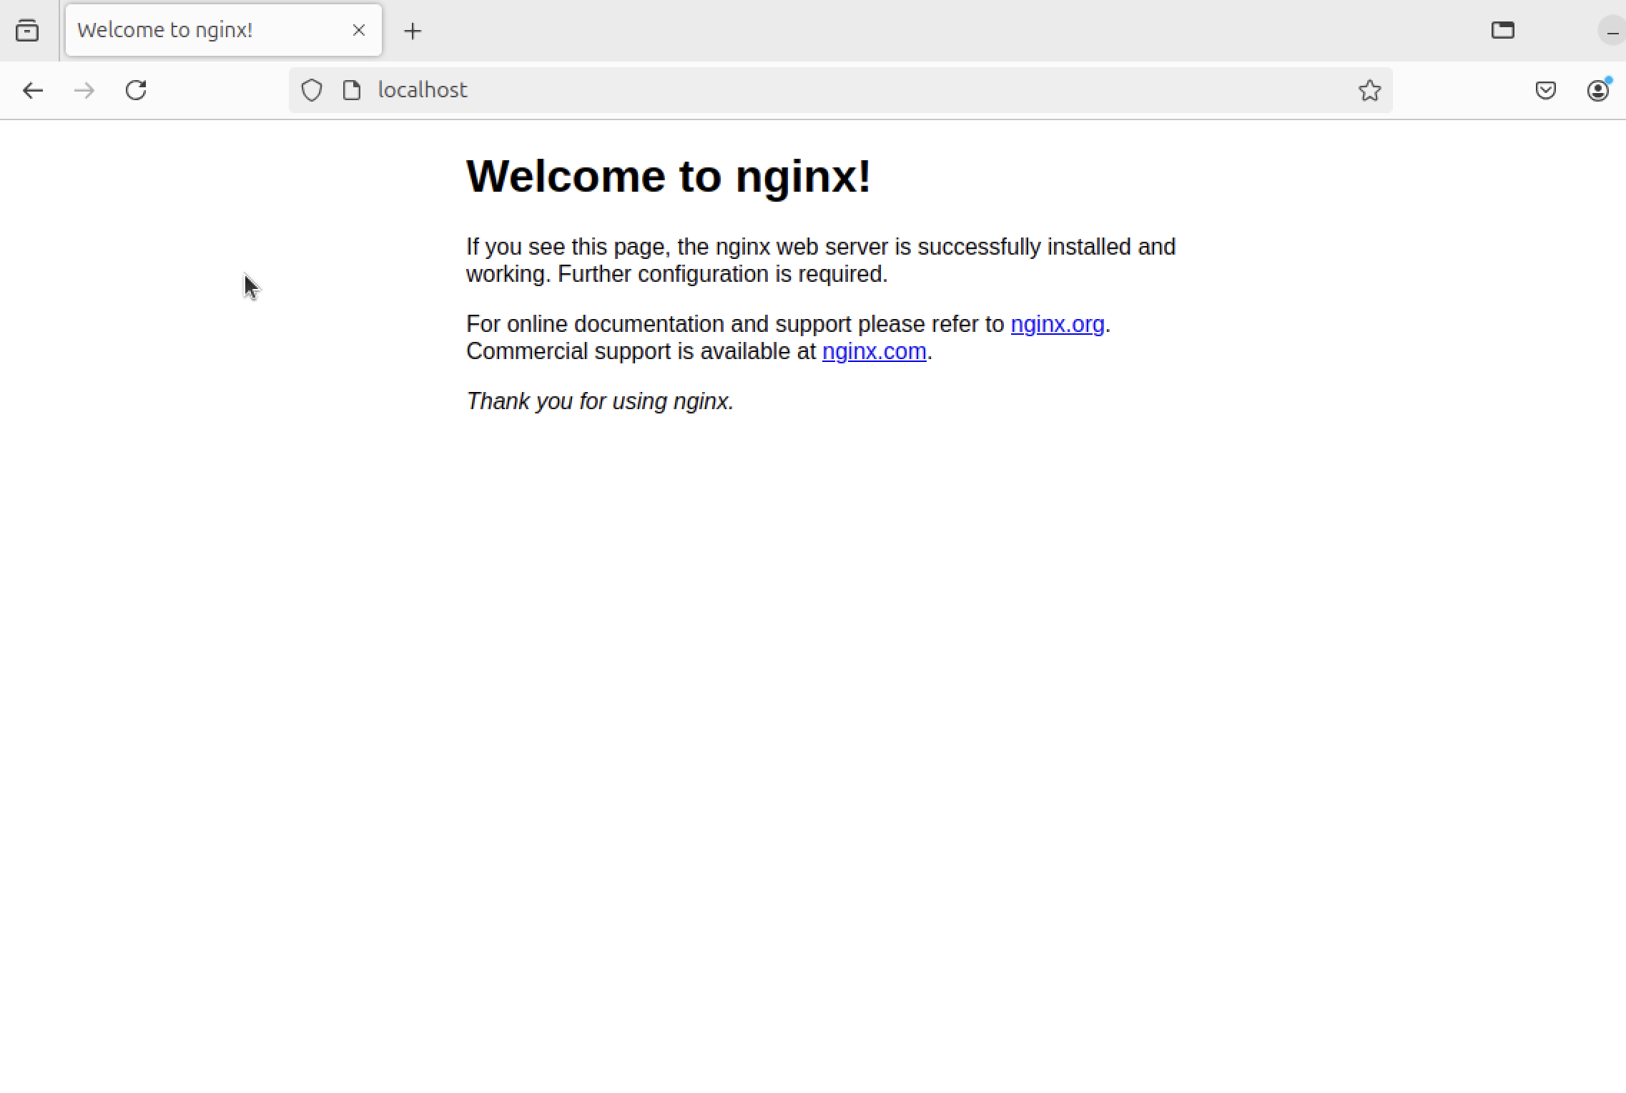Click the Welcome to nginx! heading
Viewport: 1626px width, 1093px height.
[x=669, y=176]
